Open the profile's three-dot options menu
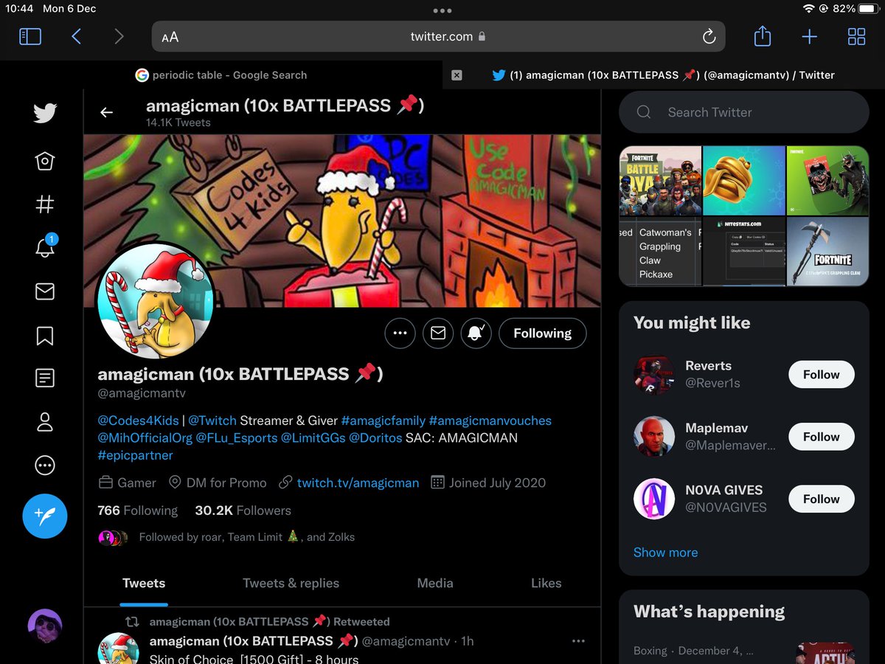 coord(400,333)
